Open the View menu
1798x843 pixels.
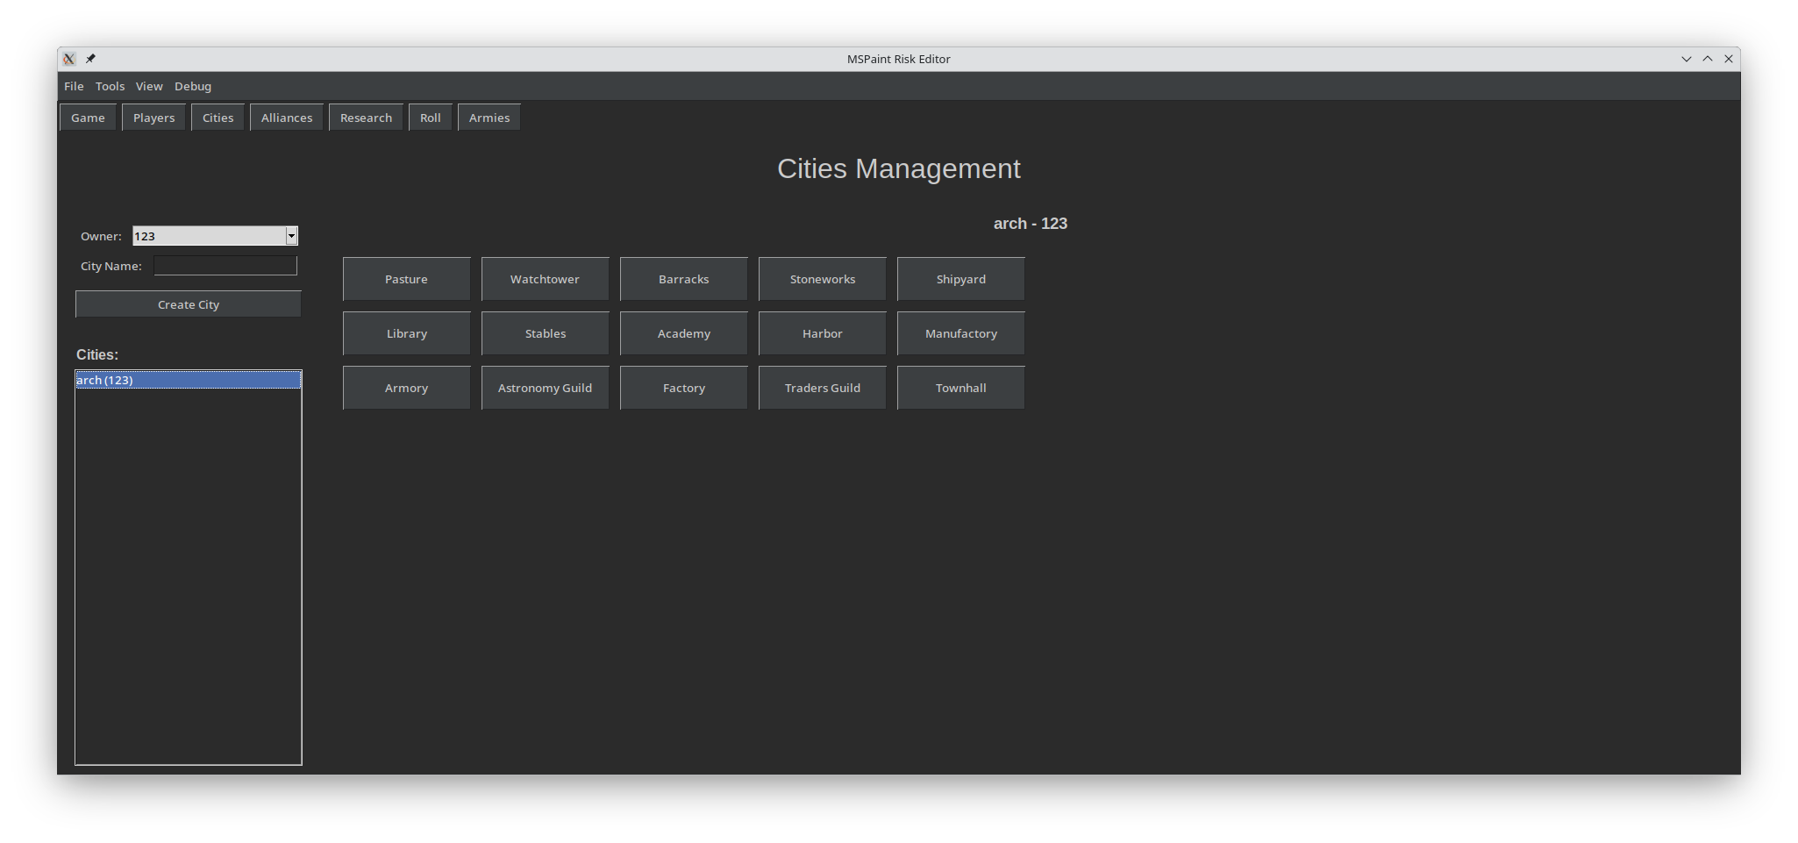point(149,86)
